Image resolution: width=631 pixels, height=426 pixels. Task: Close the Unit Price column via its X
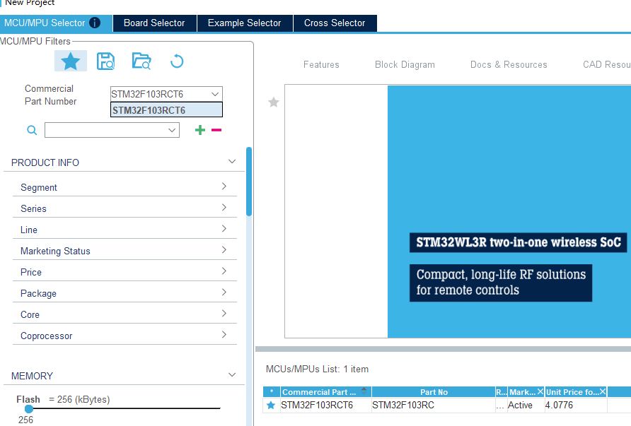point(603,391)
